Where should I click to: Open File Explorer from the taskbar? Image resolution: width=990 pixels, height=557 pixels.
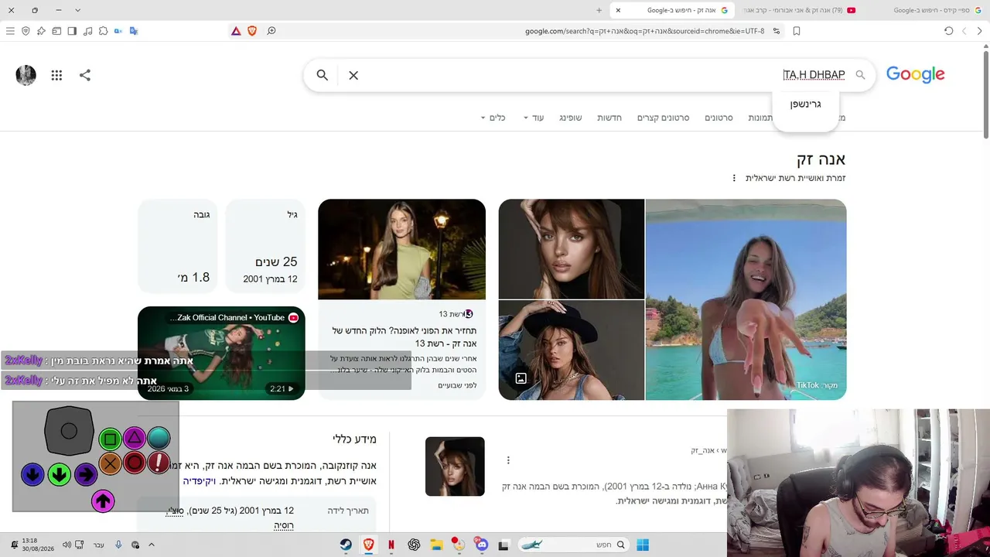click(x=436, y=545)
